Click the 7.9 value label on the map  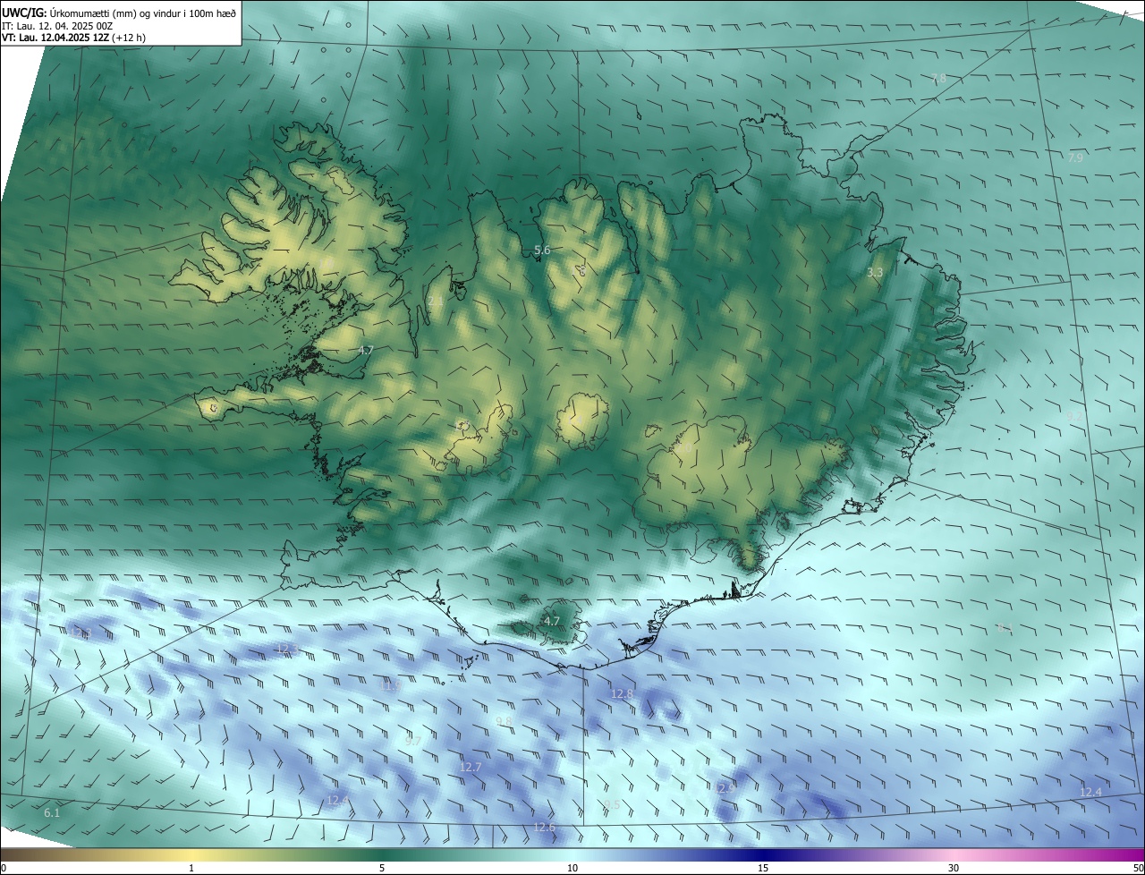(1075, 157)
